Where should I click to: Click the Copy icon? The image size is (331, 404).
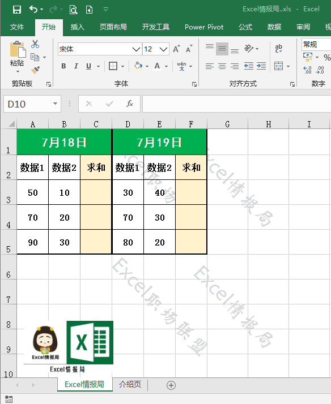(35, 57)
